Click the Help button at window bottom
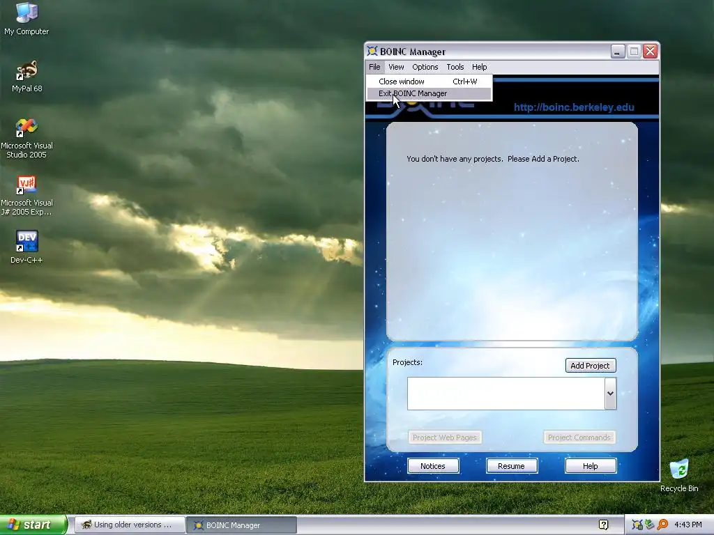 (591, 466)
